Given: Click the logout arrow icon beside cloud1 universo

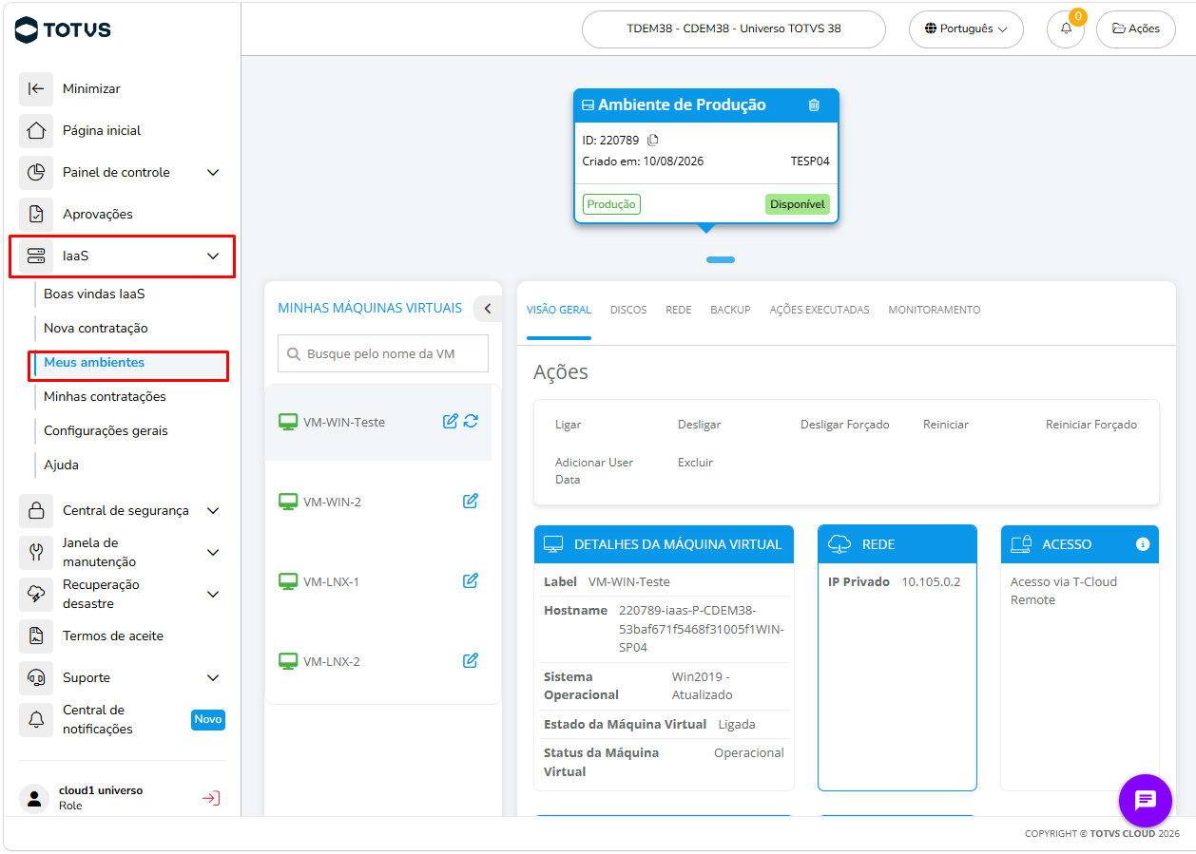Looking at the screenshot, I should pyautogui.click(x=211, y=798).
